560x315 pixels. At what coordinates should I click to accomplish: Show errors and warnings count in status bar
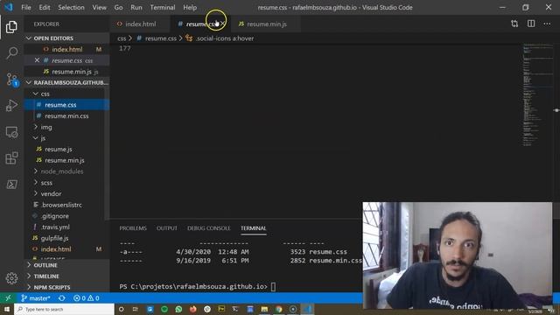pos(86,297)
